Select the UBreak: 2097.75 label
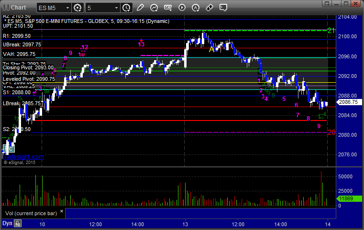The image size is (364, 230). [x=22, y=44]
